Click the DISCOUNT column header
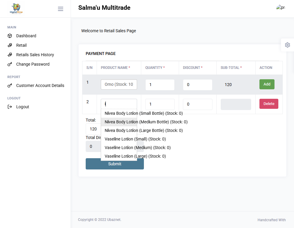294x228 pixels. pos(193,68)
